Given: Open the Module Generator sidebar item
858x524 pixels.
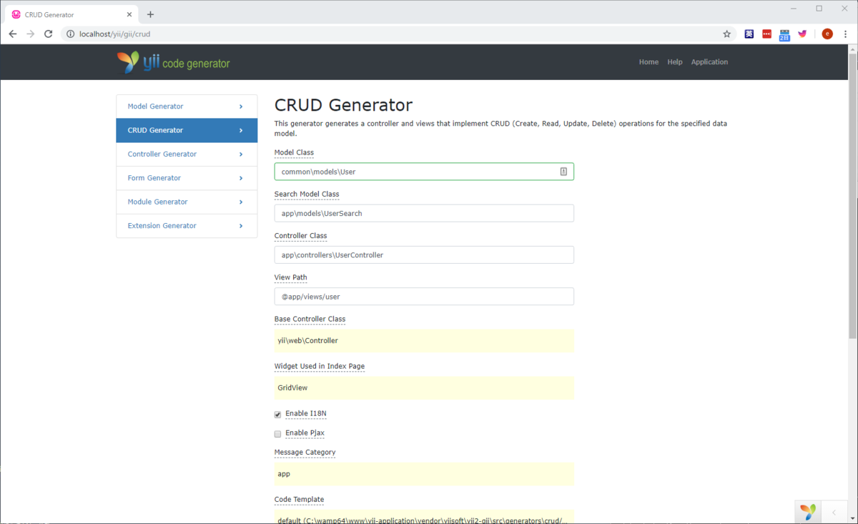Looking at the screenshot, I should coord(187,202).
